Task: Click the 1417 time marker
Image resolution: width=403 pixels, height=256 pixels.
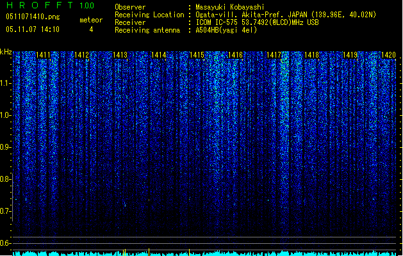Action: click(x=274, y=55)
